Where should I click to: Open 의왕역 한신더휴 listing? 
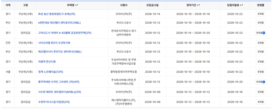click(47, 61)
